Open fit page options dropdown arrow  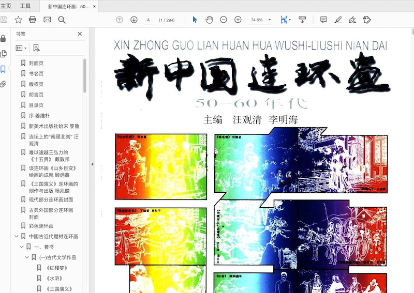[290, 20]
